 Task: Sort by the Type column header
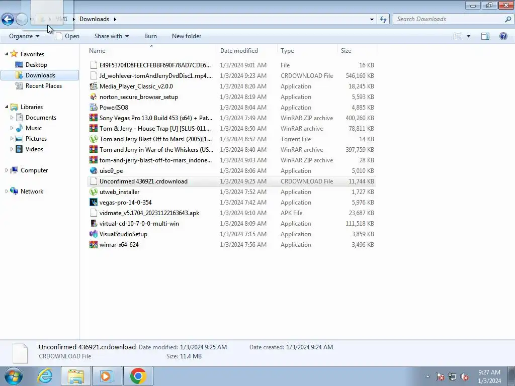pyautogui.click(x=287, y=51)
